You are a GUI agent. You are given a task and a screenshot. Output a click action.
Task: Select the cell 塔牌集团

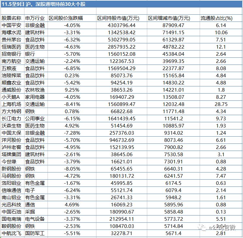point(11,155)
